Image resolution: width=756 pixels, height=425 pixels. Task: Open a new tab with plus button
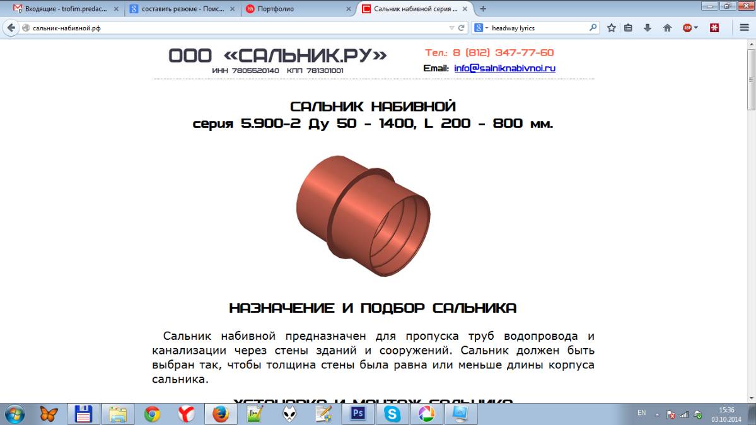pos(483,9)
